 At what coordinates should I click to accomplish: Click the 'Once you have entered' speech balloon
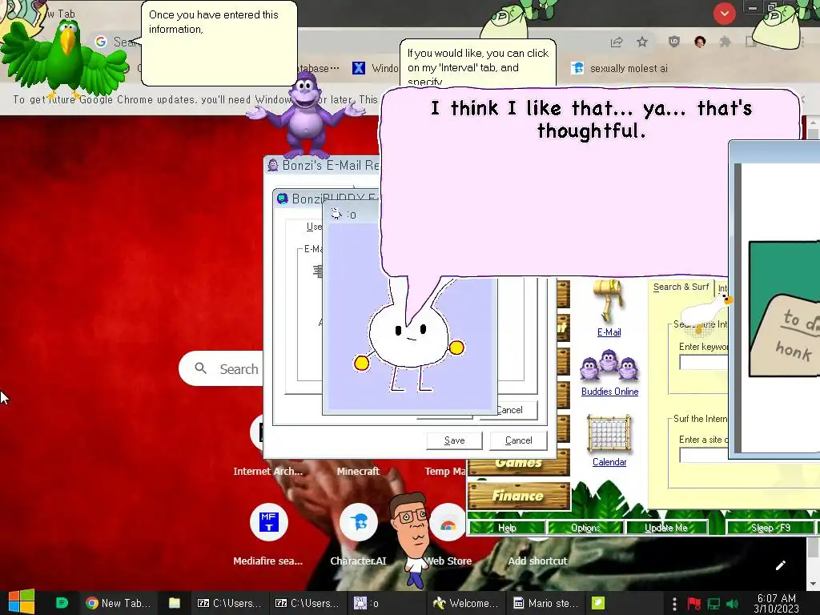coord(219,43)
